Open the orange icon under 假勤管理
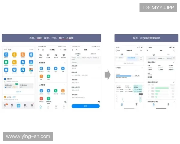 point(41,76)
